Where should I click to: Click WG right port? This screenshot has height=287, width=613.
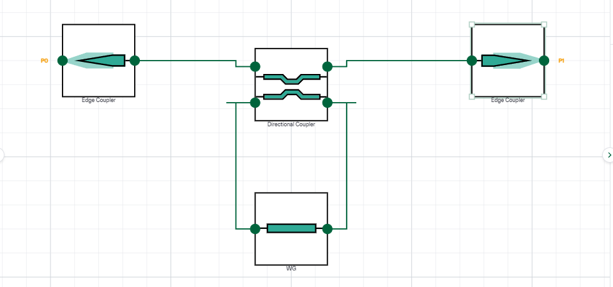[x=327, y=229]
